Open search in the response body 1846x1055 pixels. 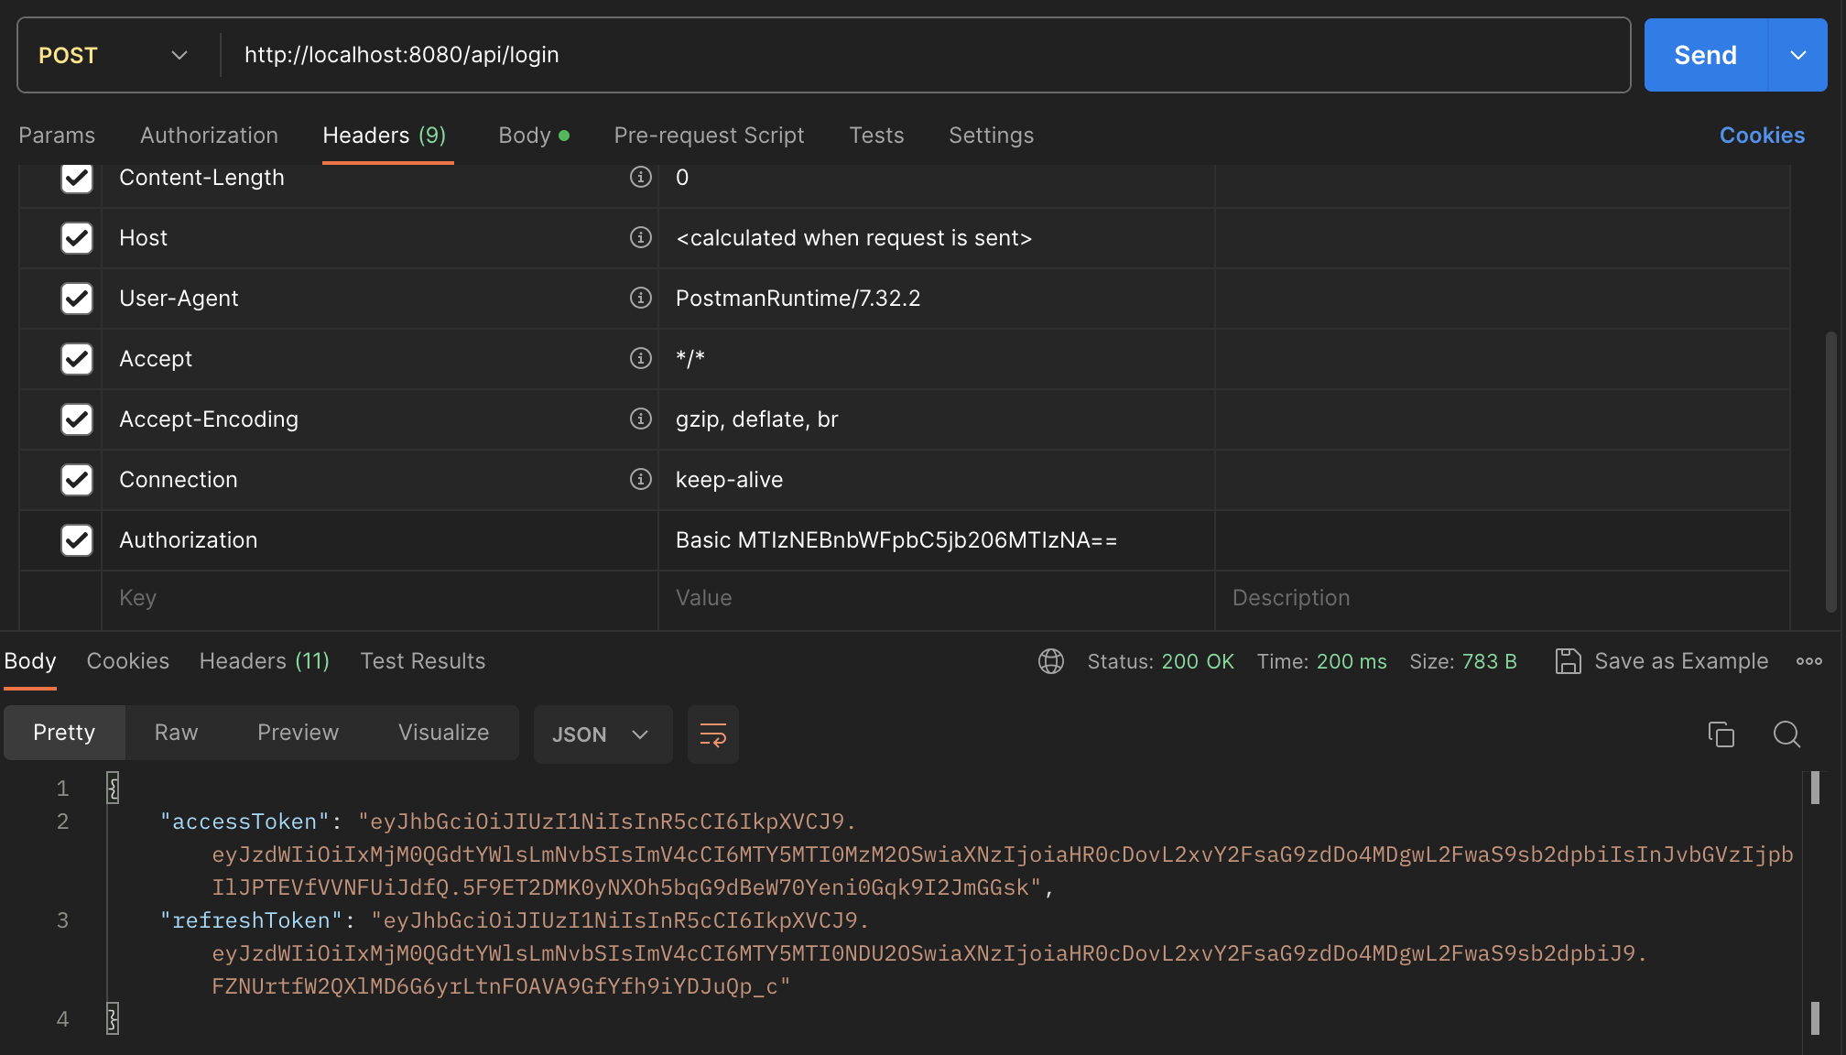1786,734
